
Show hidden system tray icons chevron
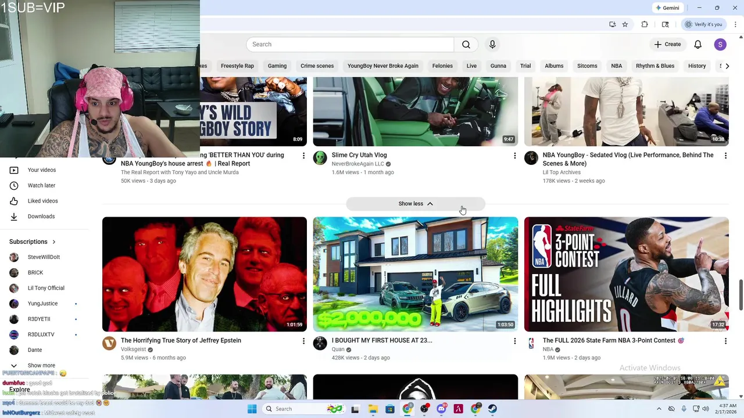pos(659,409)
